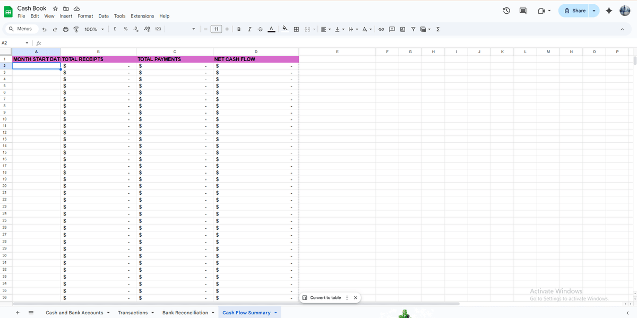Print the spreadsheet
The image size is (637, 318).
pyautogui.click(x=66, y=29)
